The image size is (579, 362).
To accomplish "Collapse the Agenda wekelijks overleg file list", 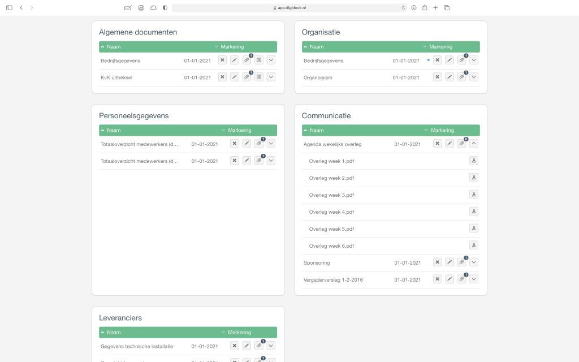I will (x=474, y=143).
